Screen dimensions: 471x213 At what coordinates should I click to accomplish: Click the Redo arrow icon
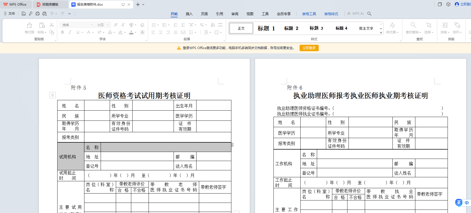(x=63, y=14)
